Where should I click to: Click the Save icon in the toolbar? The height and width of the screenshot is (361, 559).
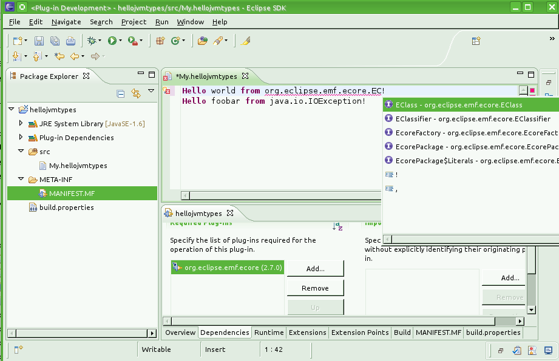(x=39, y=41)
